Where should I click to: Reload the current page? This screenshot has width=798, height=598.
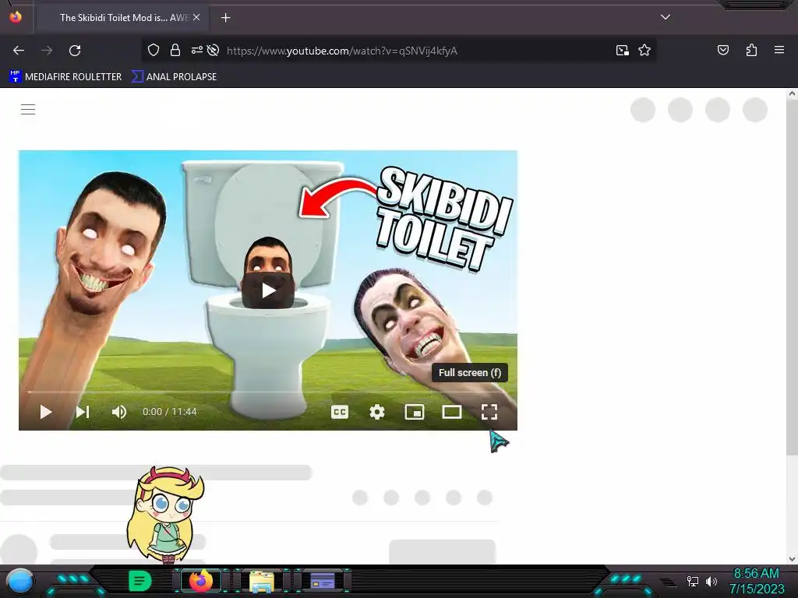(x=75, y=51)
